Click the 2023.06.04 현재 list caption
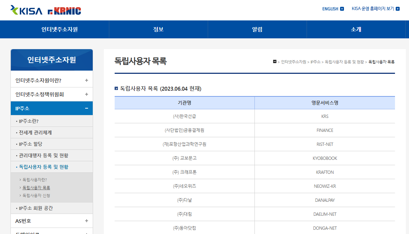The height and width of the screenshot is (234, 409). point(180,89)
